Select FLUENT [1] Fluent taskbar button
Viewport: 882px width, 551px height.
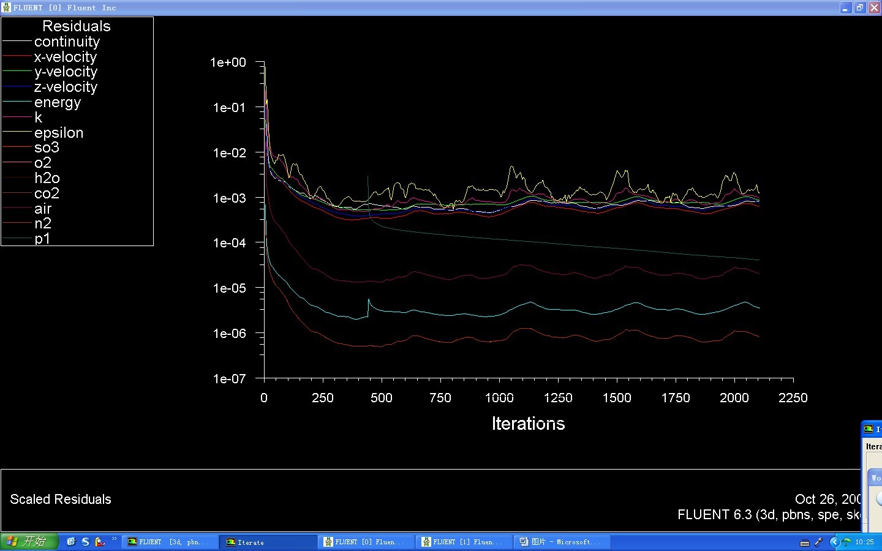[x=464, y=542]
